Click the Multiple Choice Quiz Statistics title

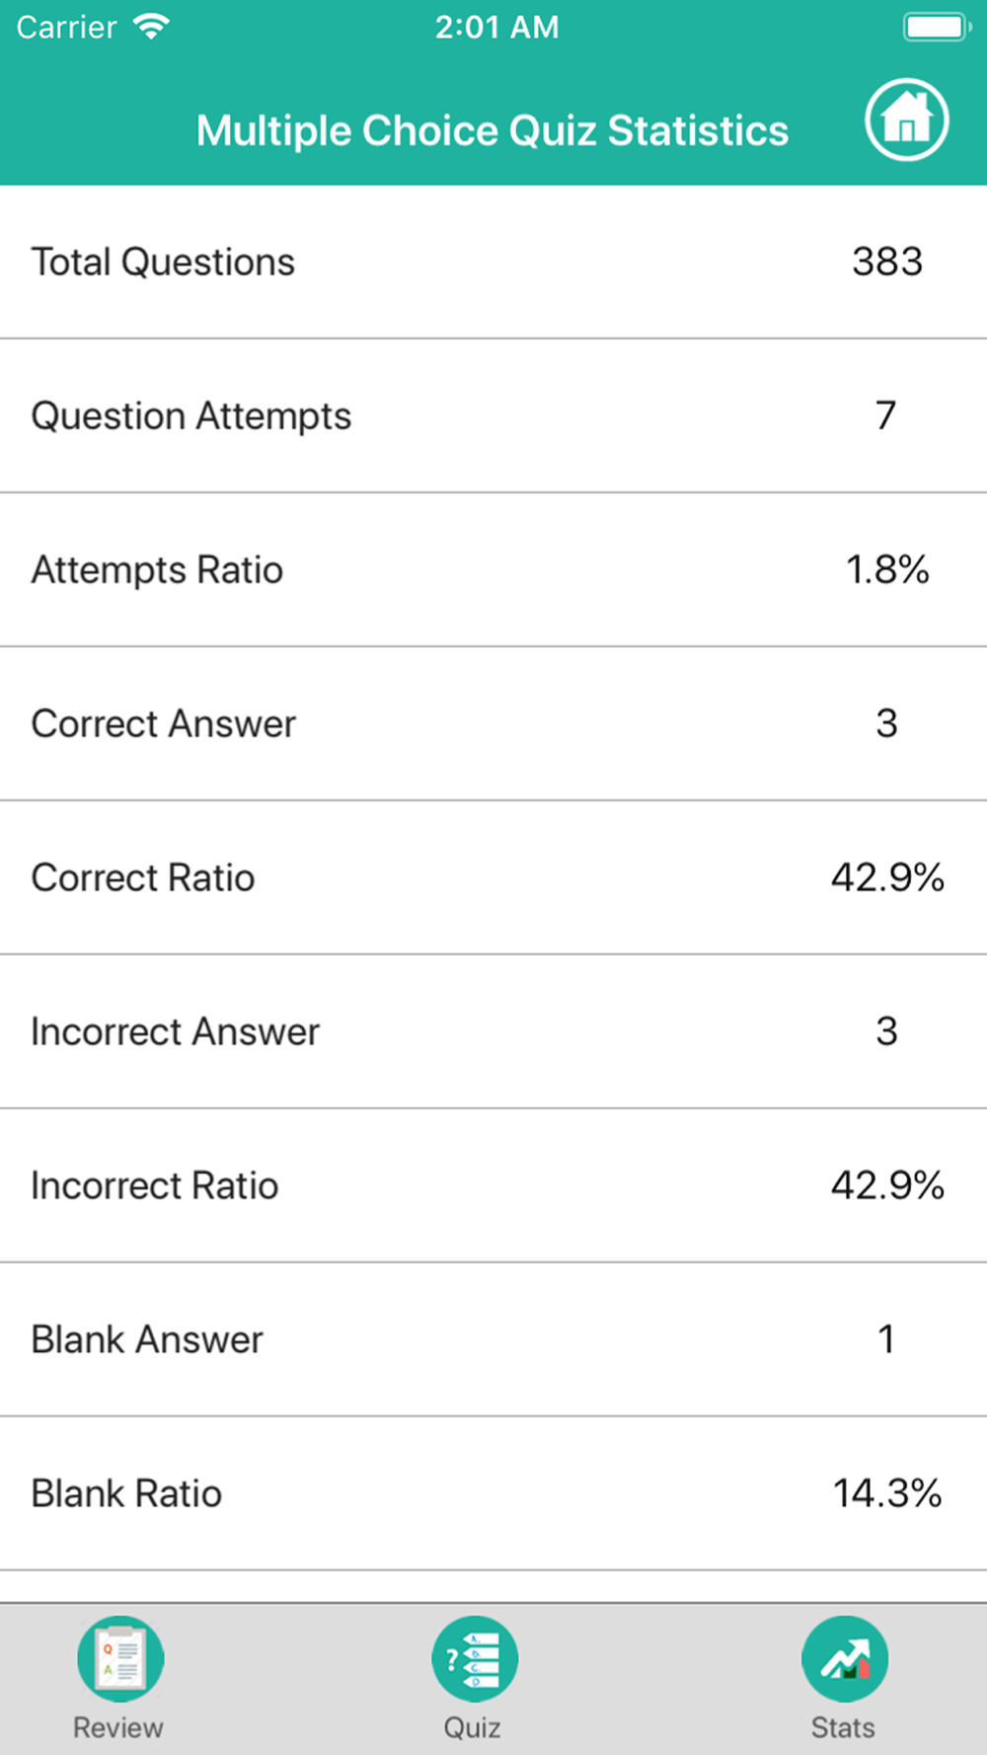[493, 131]
